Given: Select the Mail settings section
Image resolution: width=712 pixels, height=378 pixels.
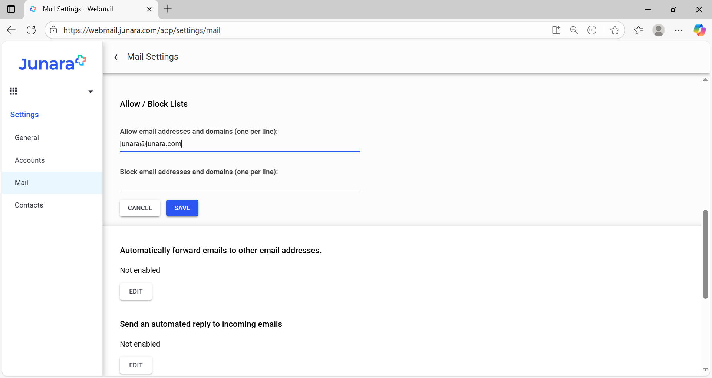Looking at the screenshot, I should tap(52, 183).
